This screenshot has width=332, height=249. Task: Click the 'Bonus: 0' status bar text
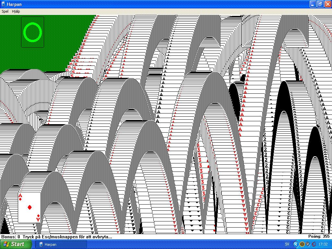pyautogui.click(x=11, y=237)
